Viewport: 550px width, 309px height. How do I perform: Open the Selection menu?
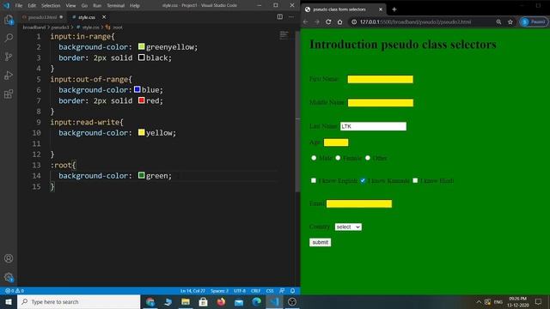click(51, 5)
